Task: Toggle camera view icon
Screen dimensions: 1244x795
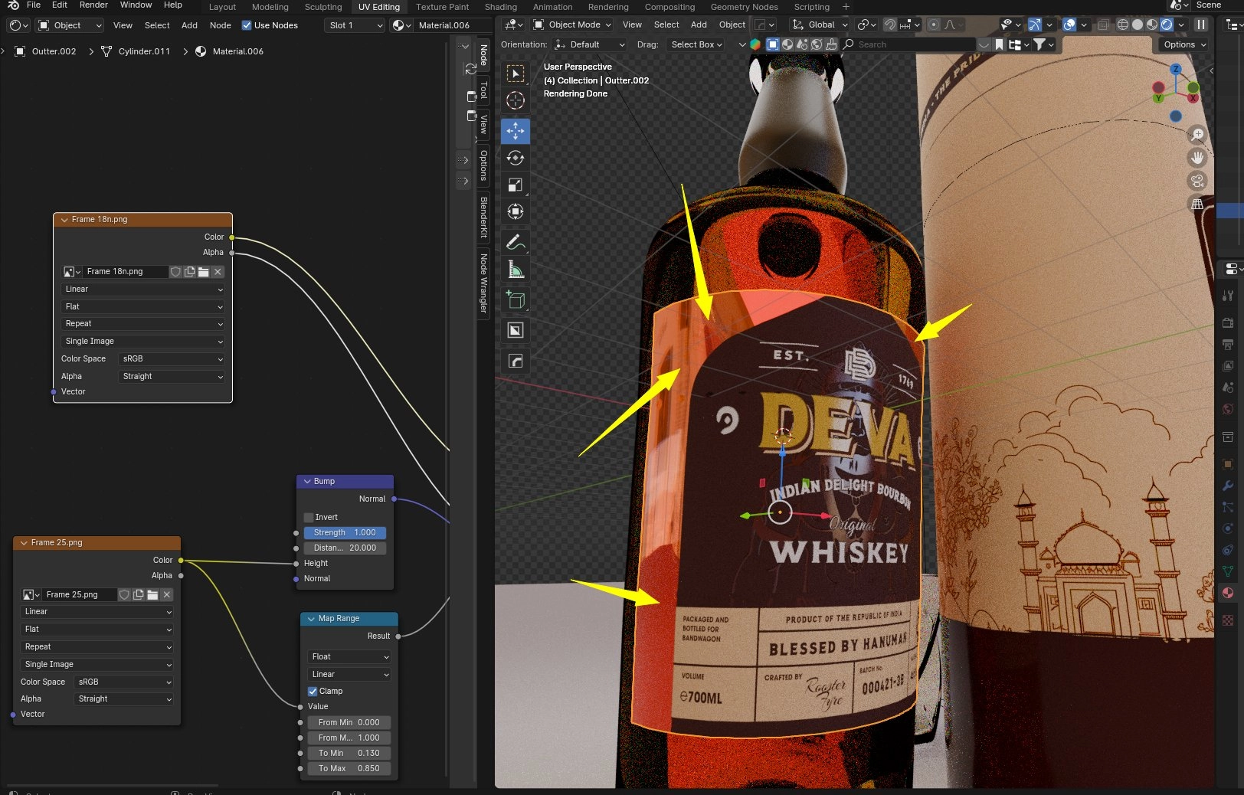Action: [1197, 181]
